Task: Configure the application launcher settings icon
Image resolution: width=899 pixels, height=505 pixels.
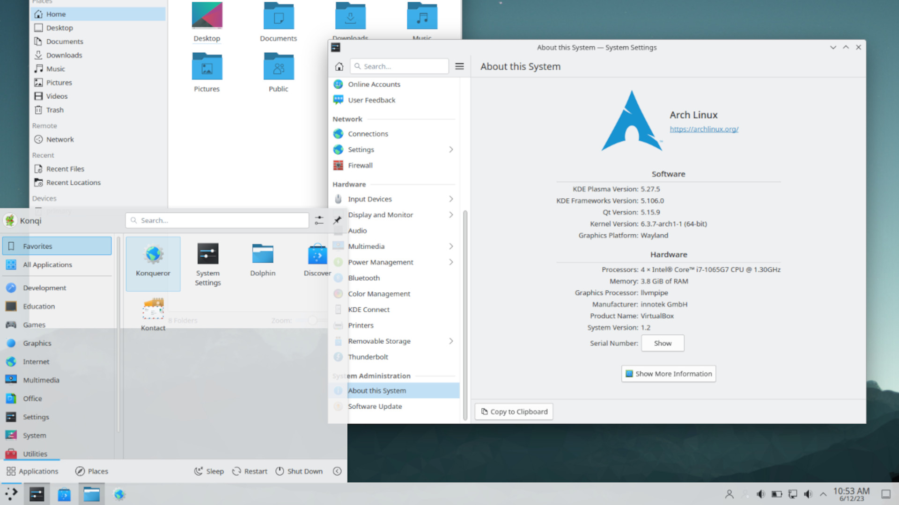Action: coord(319,220)
